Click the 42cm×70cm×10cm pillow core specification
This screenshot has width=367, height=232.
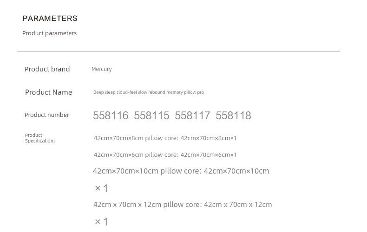click(x=181, y=171)
